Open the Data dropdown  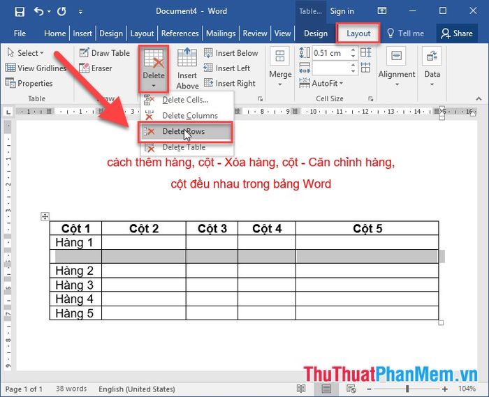click(432, 67)
